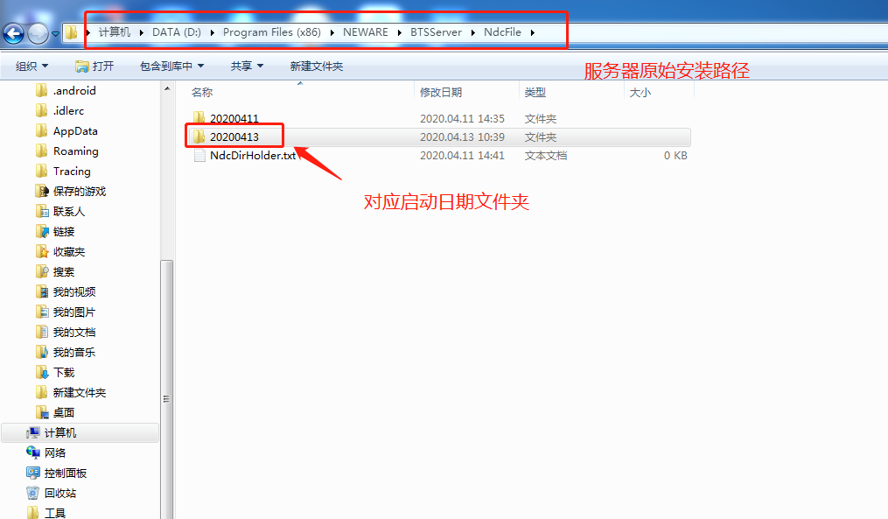Viewport: 888px width, 519px height.
Task: Sort by the 修改日期 column header
Action: pyautogui.click(x=441, y=93)
